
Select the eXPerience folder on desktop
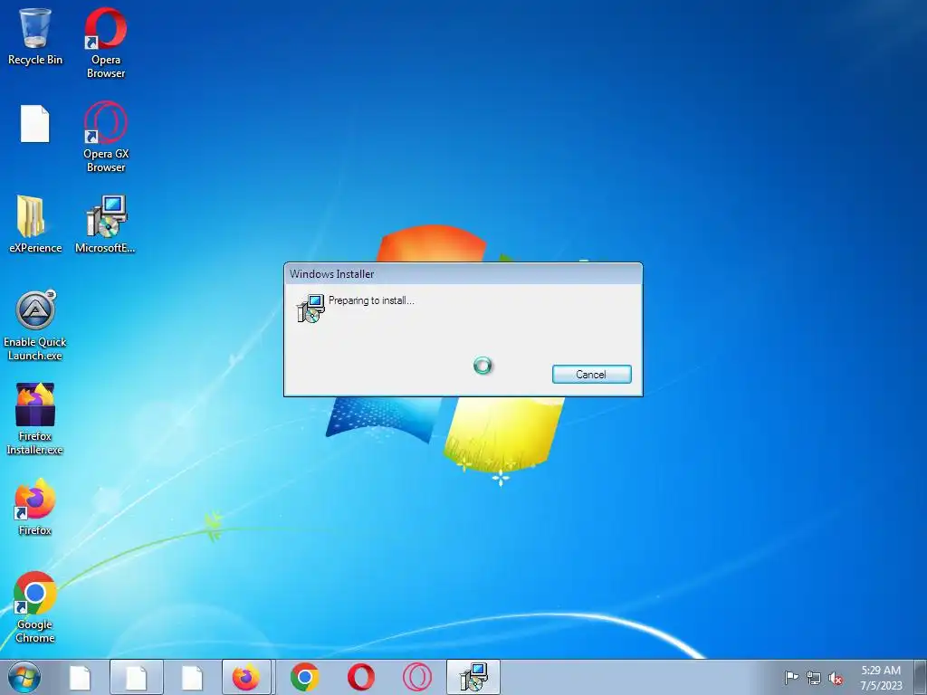[x=35, y=224]
